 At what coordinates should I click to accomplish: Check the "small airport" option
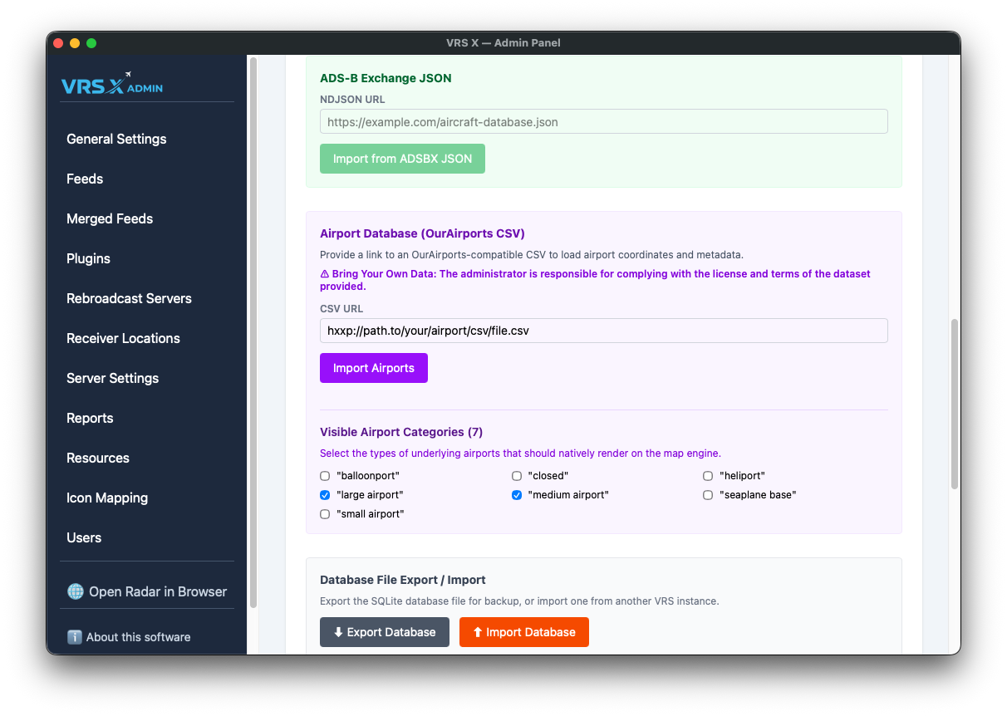325,514
